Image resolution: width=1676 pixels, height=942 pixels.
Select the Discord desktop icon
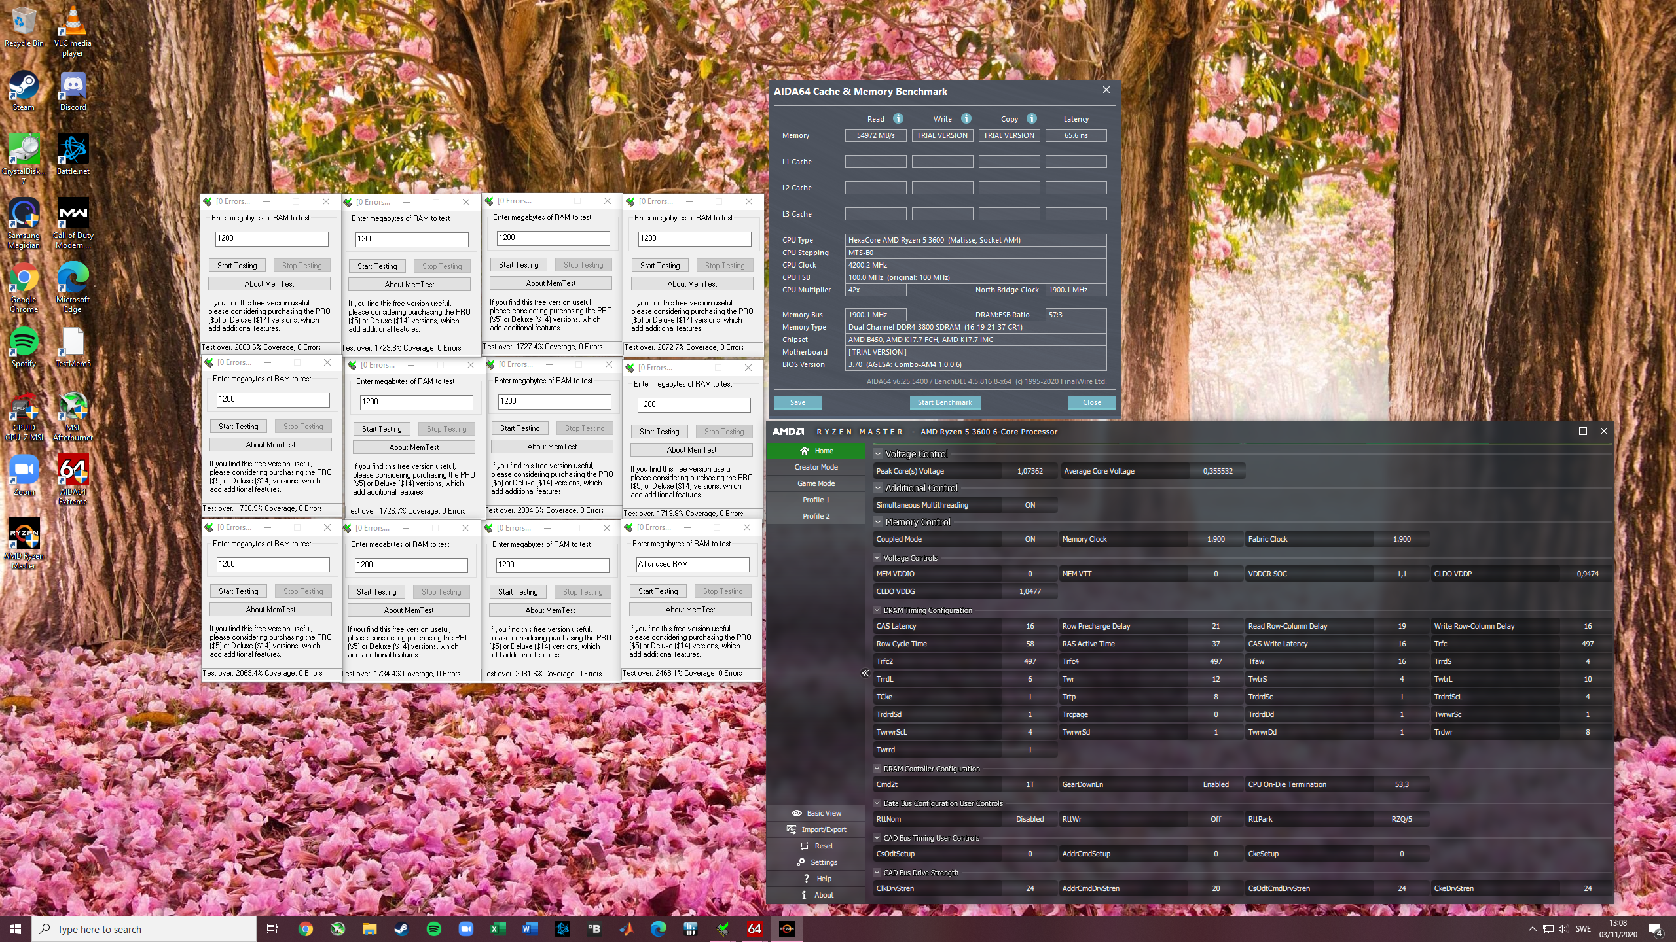pos(73,92)
